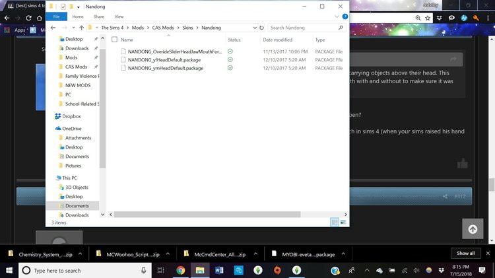Click the up-one-level arrow in File Explorer

(81, 28)
